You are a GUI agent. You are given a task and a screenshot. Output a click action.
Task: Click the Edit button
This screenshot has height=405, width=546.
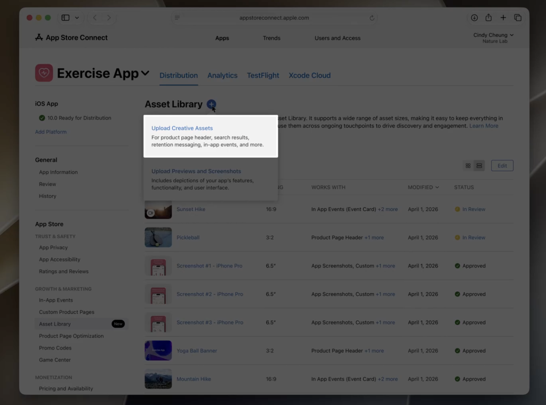[502, 166]
